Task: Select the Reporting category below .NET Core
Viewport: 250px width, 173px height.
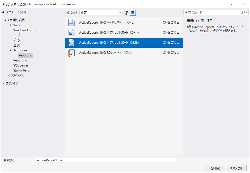Action: 20,60
